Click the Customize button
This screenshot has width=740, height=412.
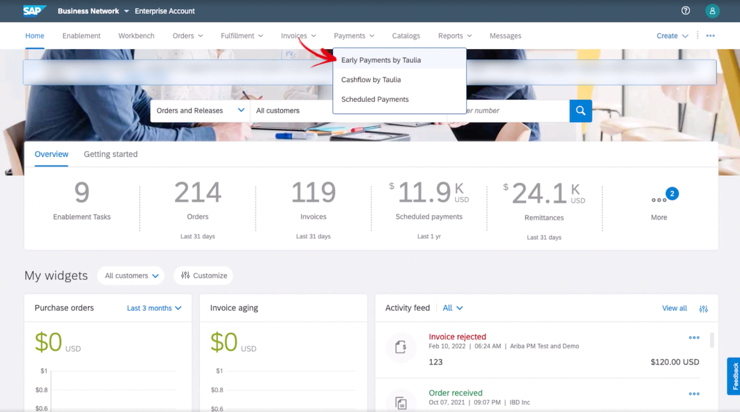pyautogui.click(x=204, y=276)
